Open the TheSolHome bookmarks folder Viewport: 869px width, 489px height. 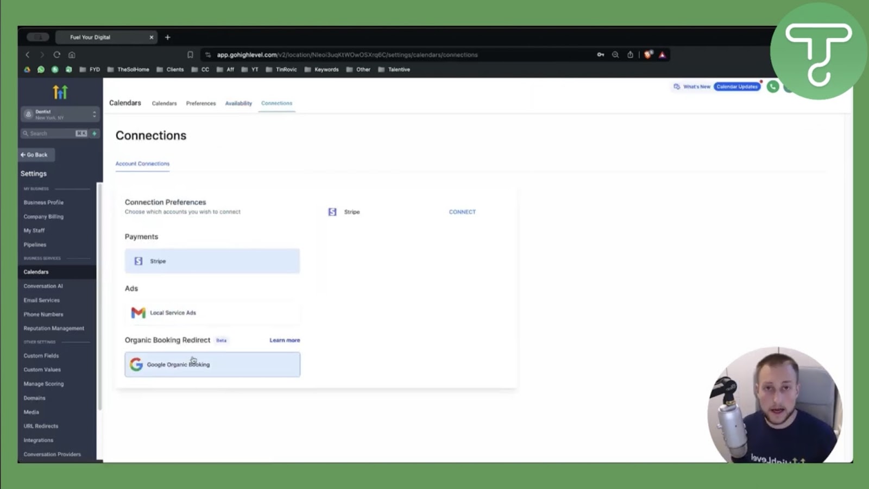pyautogui.click(x=128, y=70)
